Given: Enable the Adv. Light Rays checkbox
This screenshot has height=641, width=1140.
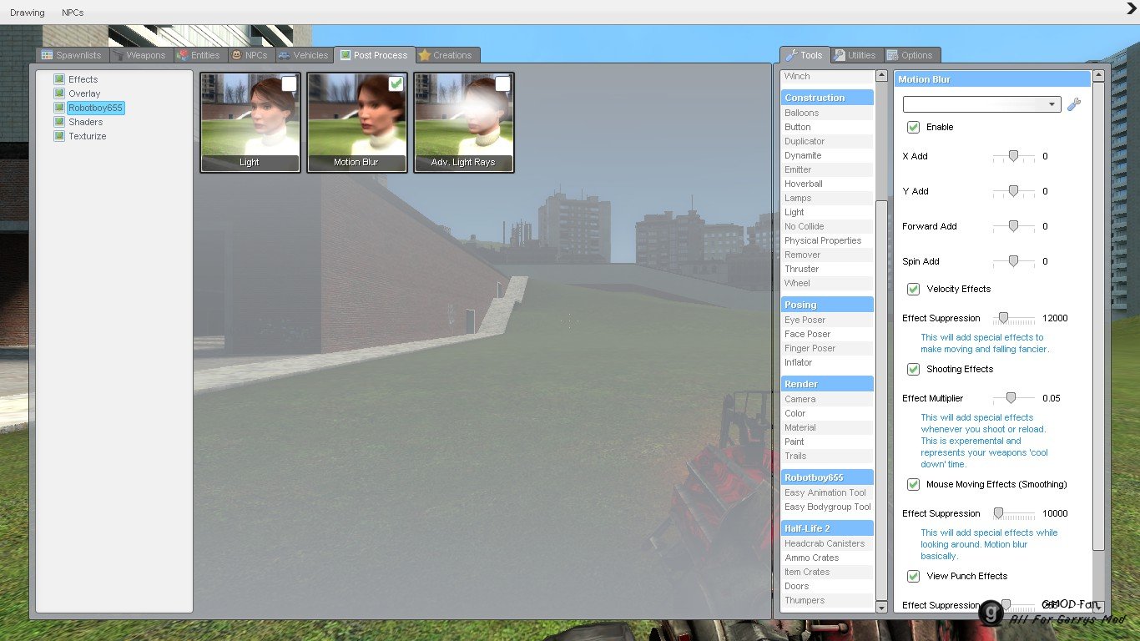Looking at the screenshot, I should tap(502, 83).
